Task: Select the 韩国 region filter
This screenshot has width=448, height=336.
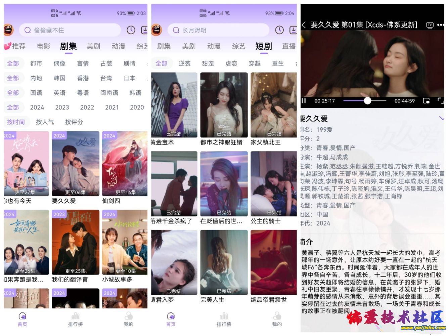Action: 59,78
